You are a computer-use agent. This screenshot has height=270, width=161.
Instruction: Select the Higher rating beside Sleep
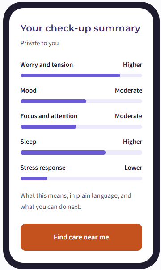[132, 142]
